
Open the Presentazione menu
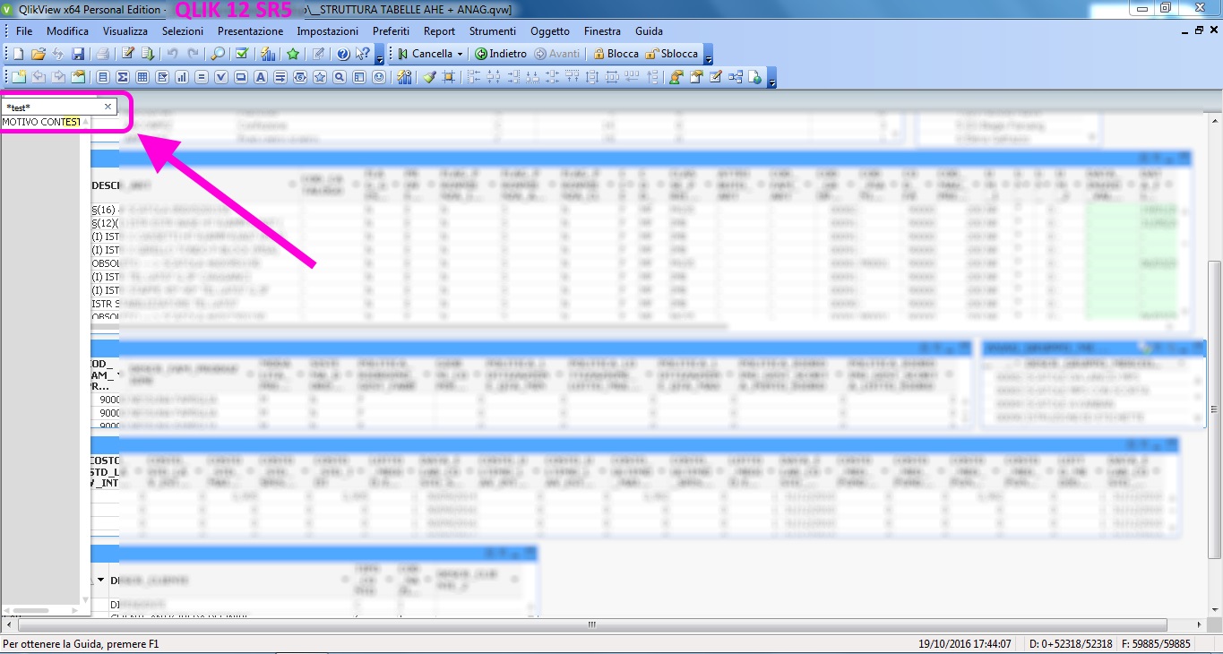pyautogui.click(x=250, y=30)
